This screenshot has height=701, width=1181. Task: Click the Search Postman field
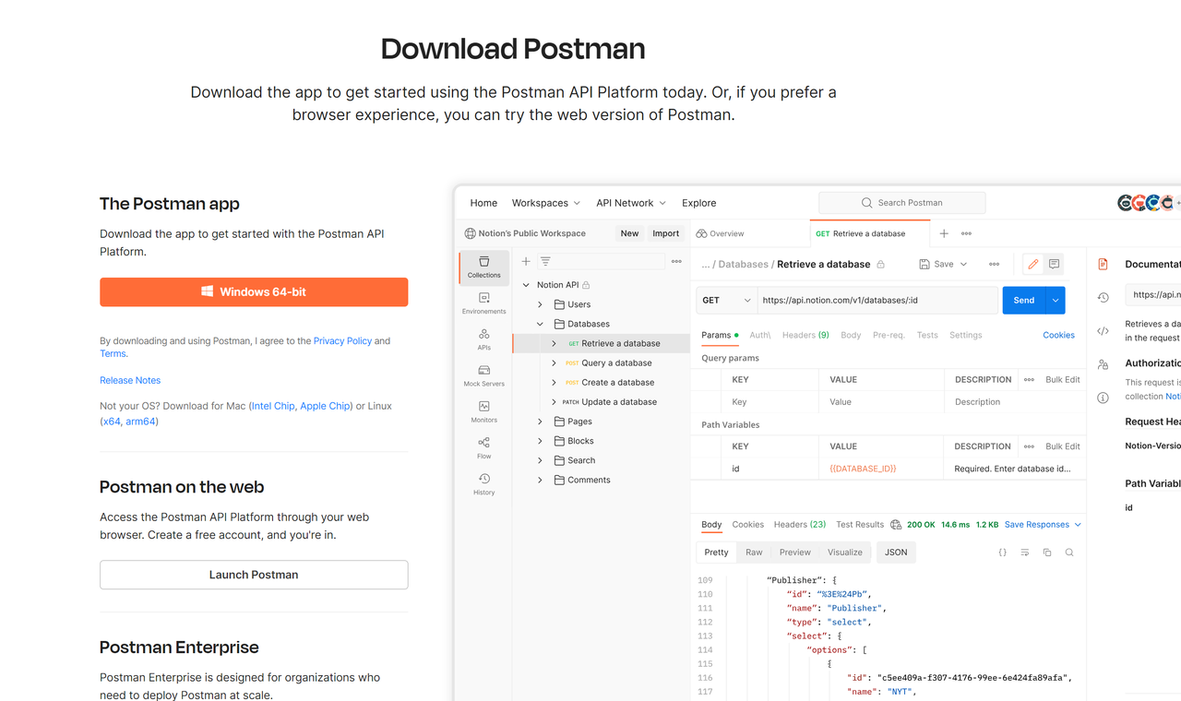[901, 203]
